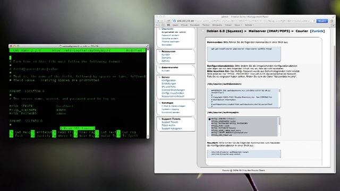This screenshot has width=340, height=191.
Task: Go back in Safari browser window
Action: [158, 21]
